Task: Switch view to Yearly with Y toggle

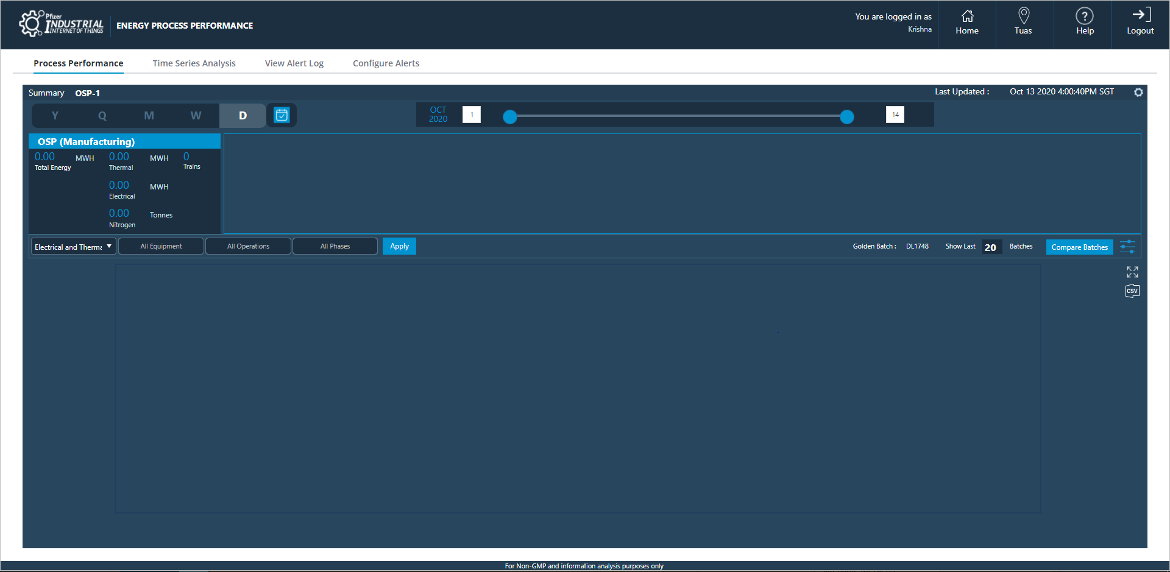Action: 55,115
